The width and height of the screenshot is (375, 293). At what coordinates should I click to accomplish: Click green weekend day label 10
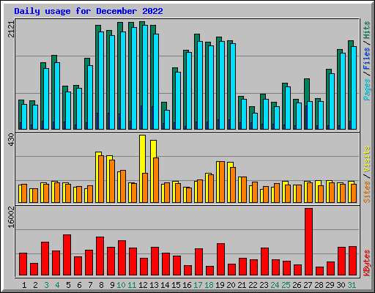click(x=121, y=285)
